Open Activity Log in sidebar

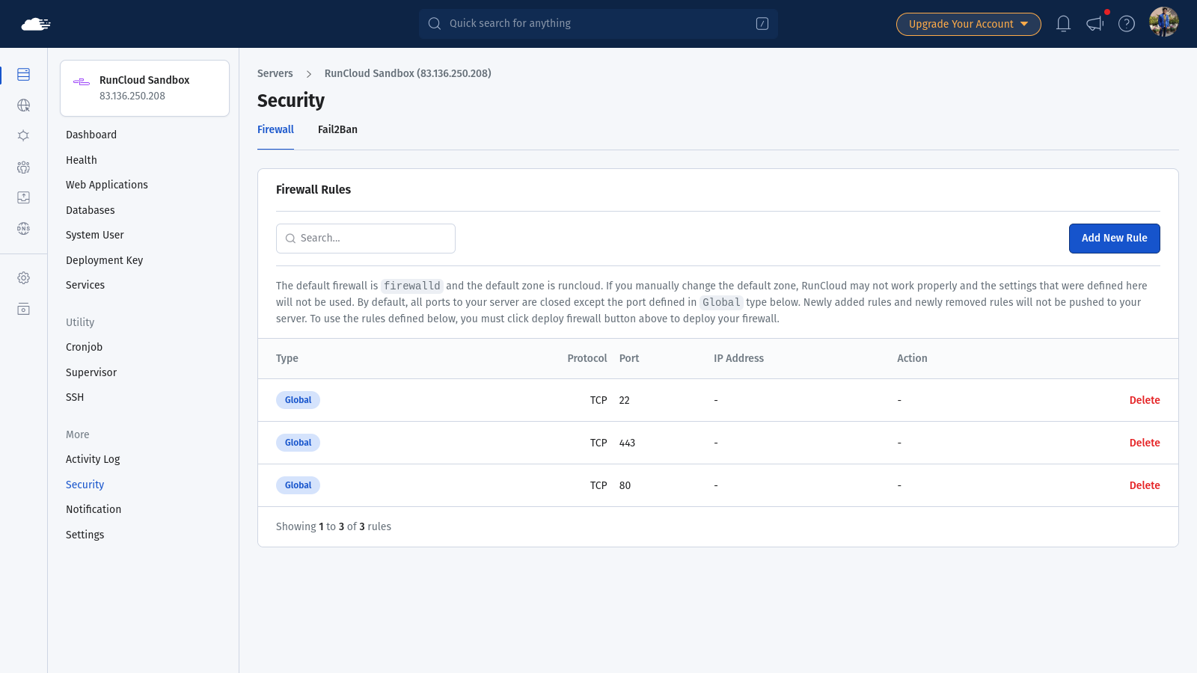click(93, 459)
